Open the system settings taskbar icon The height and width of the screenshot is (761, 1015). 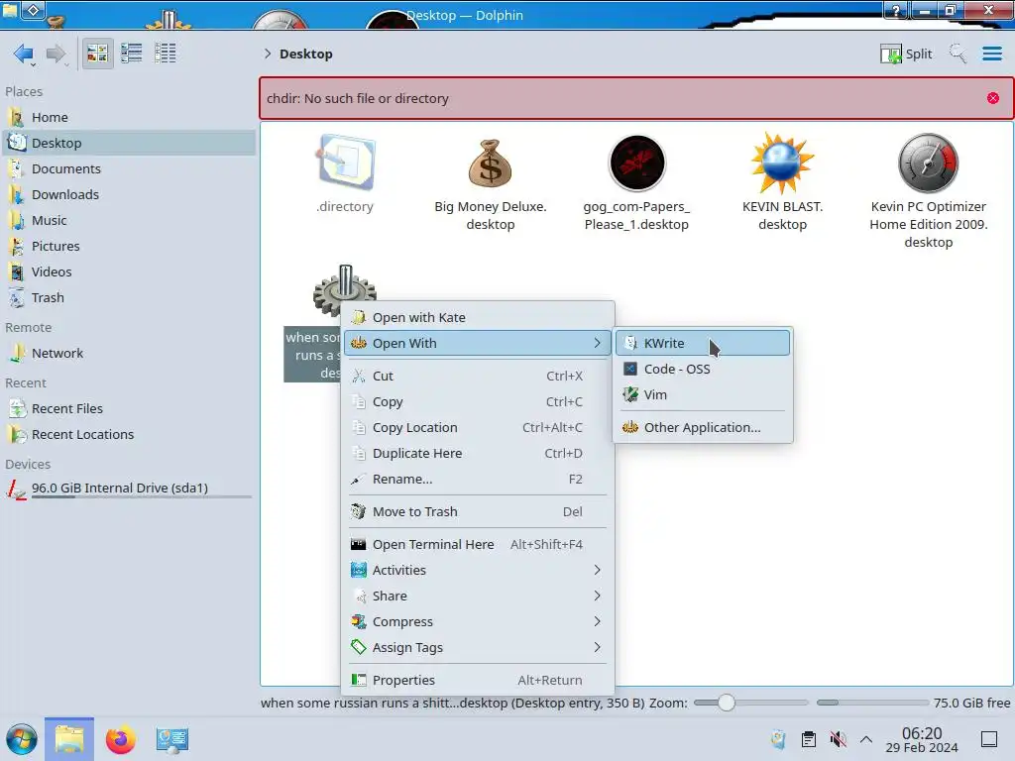pos(172,739)
